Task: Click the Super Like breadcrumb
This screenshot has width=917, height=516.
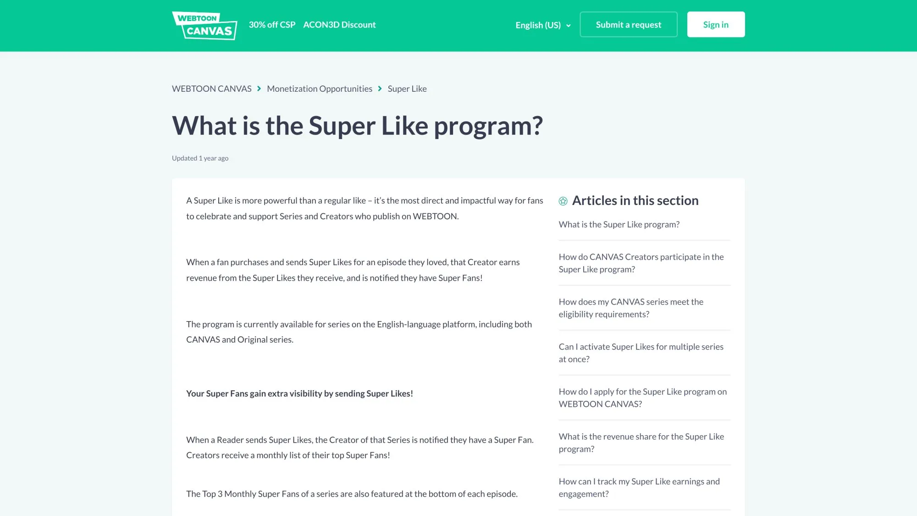Action: click(x=407, y=89)
